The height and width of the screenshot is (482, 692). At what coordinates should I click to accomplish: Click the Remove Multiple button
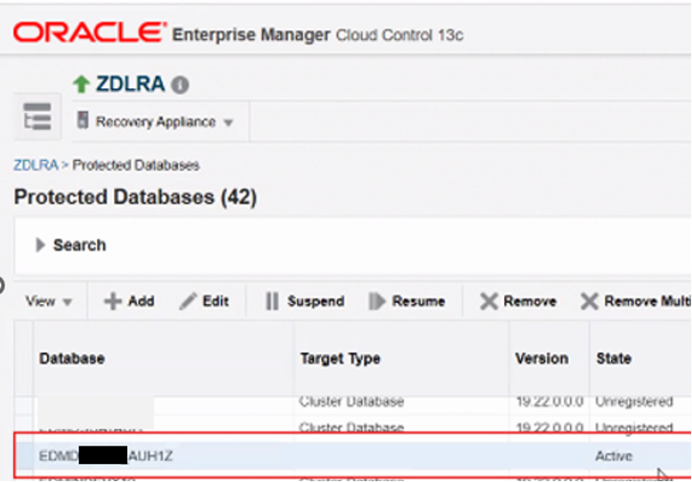(x=635, y=301)
